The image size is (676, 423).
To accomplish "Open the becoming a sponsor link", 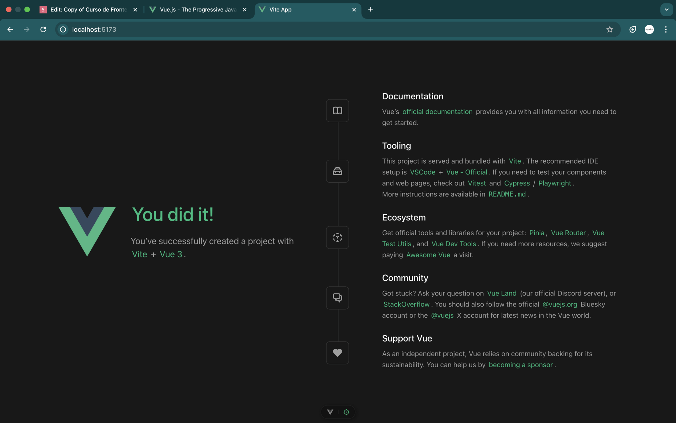I will [x=521, y=365].
